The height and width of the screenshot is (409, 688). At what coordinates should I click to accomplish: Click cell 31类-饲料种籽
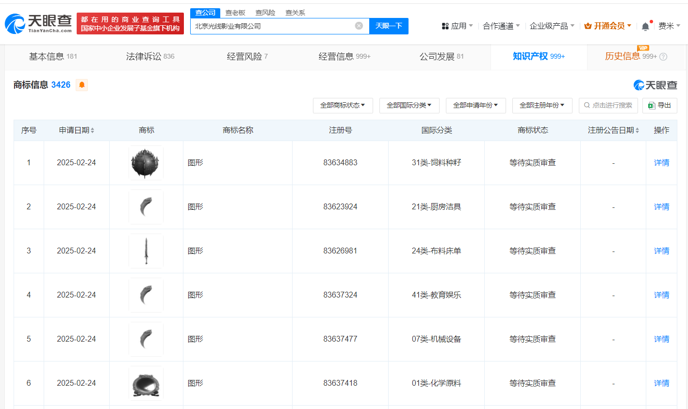coord(437,163)
